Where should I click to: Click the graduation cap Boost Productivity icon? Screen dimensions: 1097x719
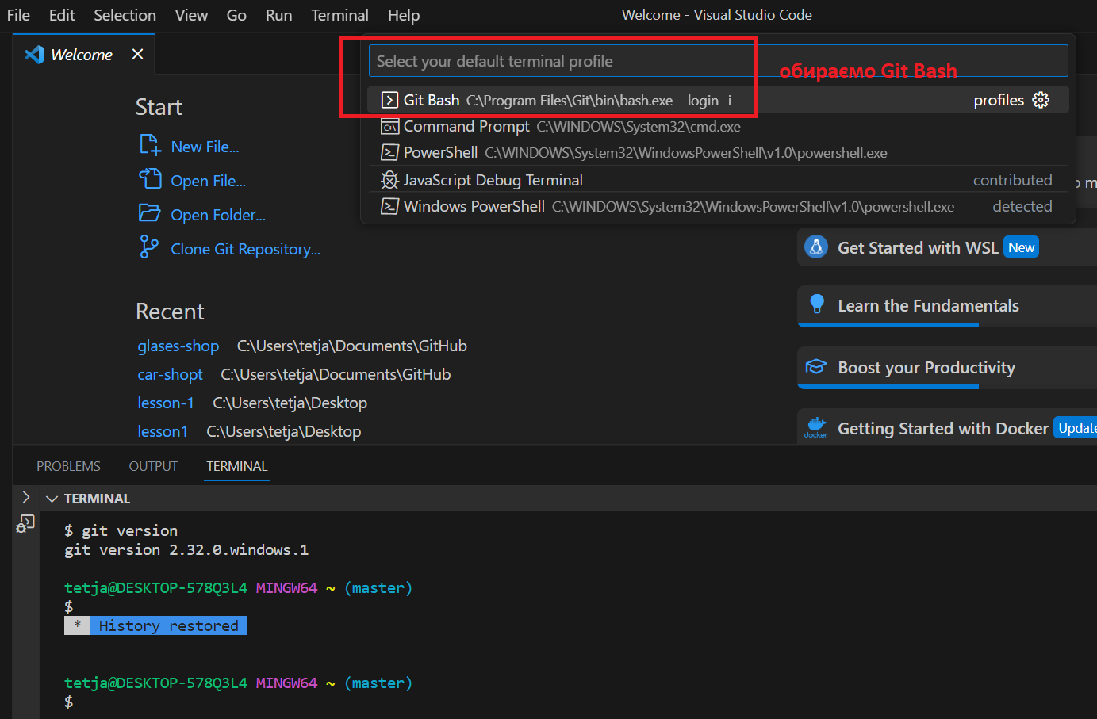[816, 367]
